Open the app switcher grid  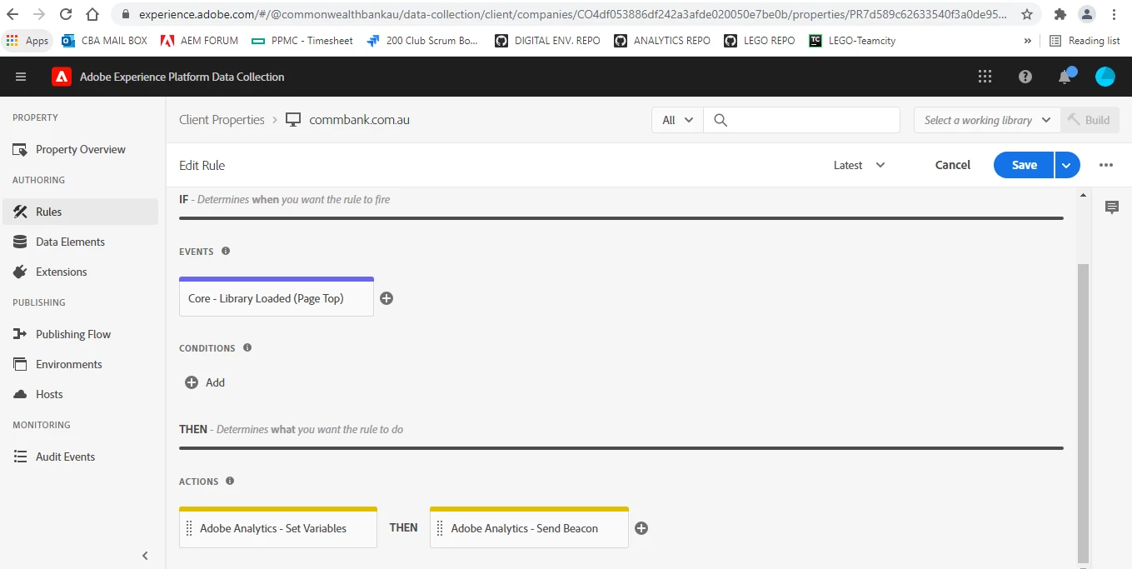(985, 77)
